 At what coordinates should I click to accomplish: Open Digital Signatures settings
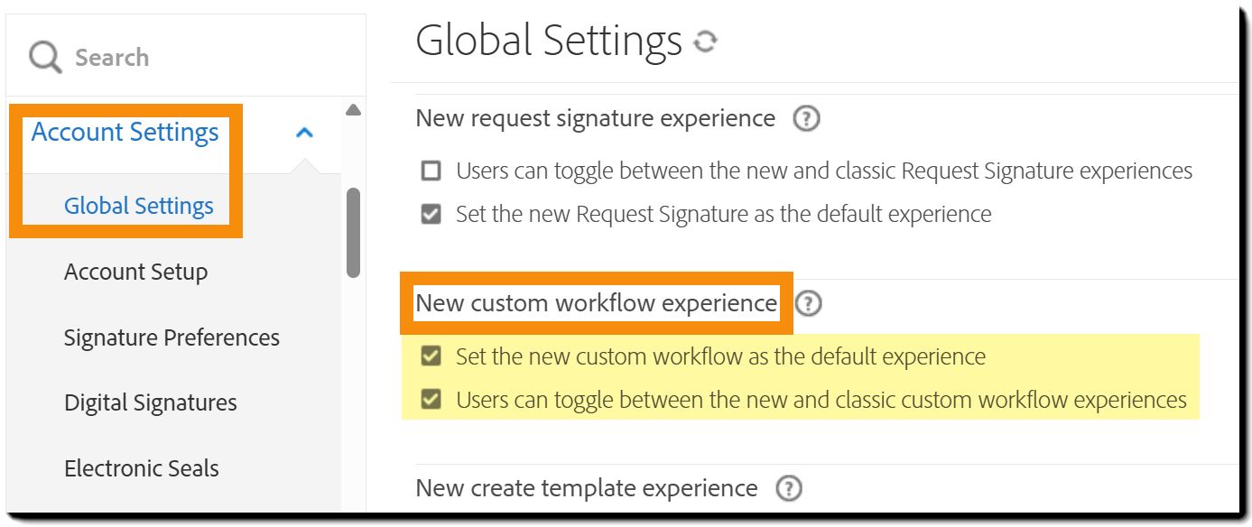(150, 402)
